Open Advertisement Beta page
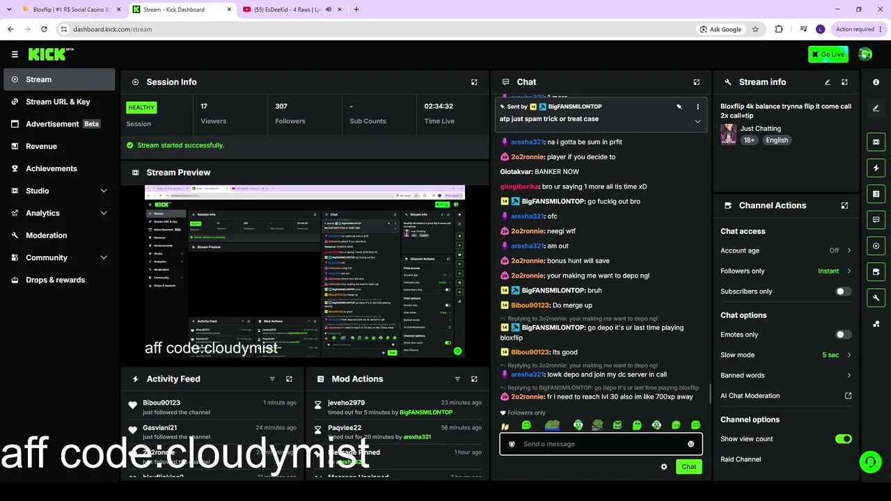This screenshot has width=891, height=501. [x=59, y=124]
